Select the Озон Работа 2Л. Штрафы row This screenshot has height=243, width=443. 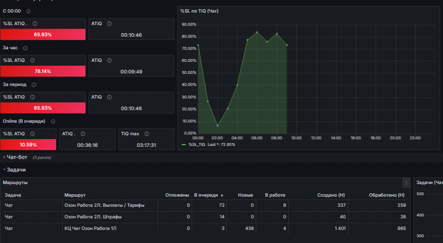tap(205, 217)
